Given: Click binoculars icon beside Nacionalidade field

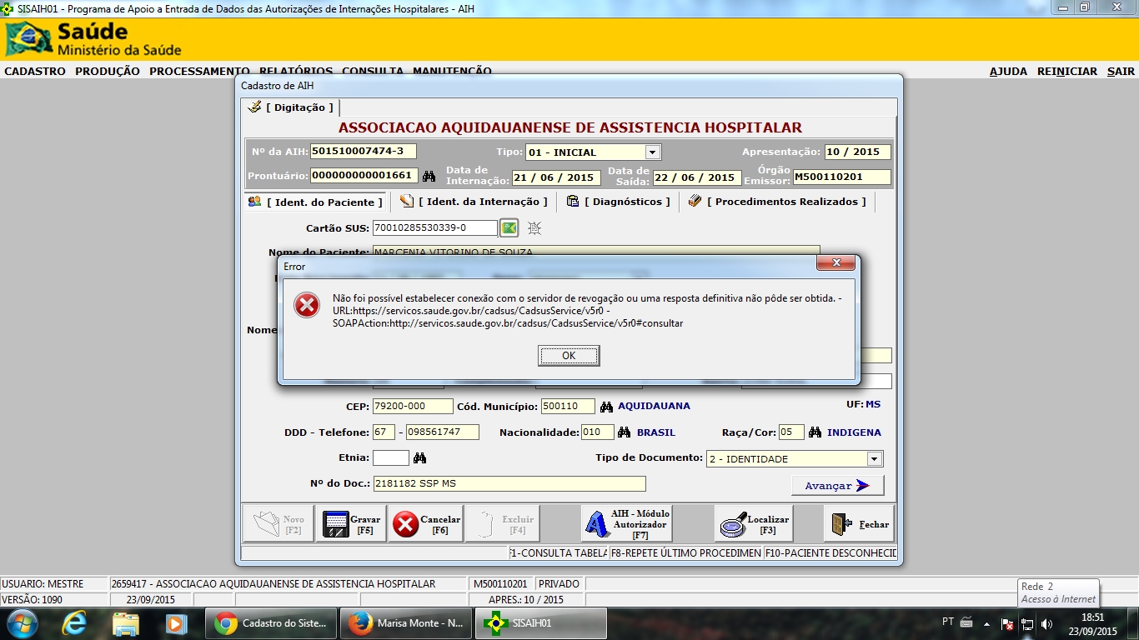Looking at the screenshot, I should tap(625, 432).
